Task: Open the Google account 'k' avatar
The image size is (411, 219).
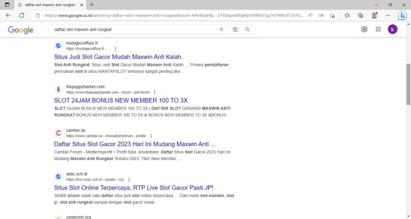Action: click(392, 29)
